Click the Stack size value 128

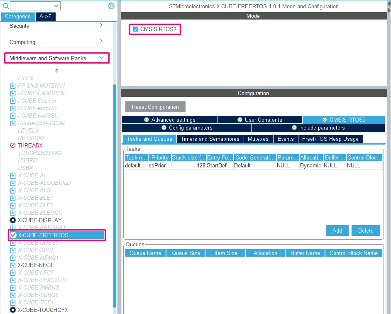[x=188, y=165]
